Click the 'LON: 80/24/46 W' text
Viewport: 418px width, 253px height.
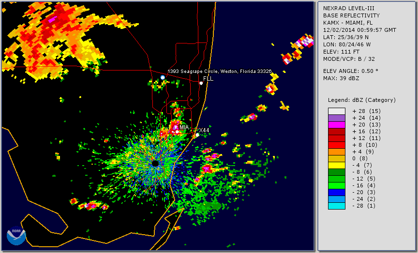347,44
